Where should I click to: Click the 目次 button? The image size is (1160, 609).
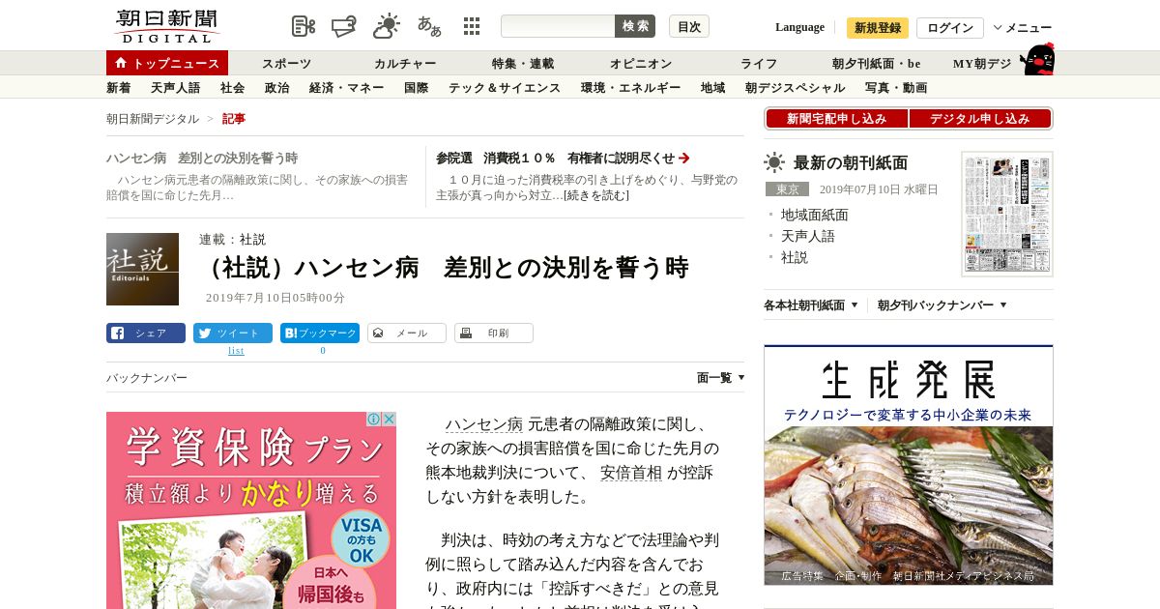(689, 26)
